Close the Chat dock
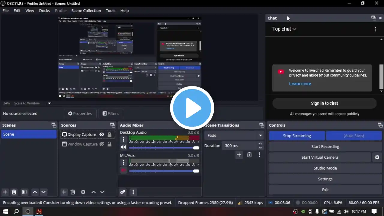384x216 pixels. click(x=380, y=18)
